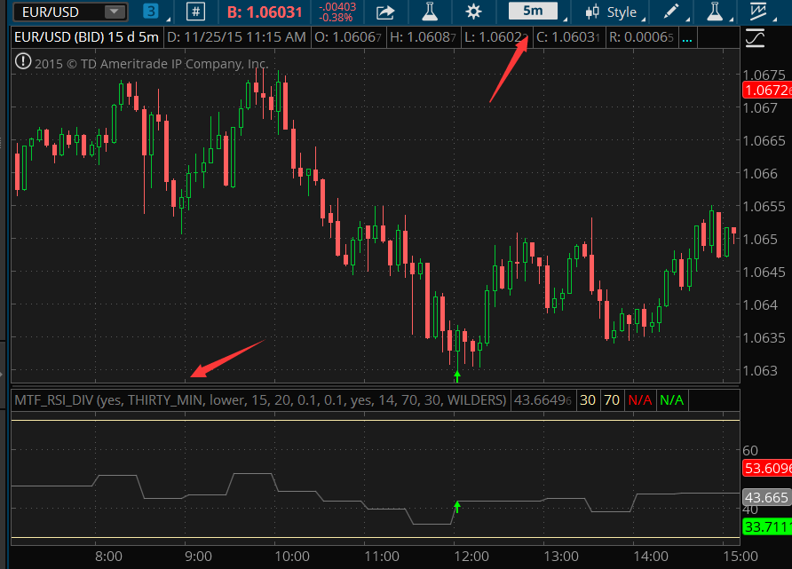Click the 1.0675 price axis label
This screenshot has height=569, width=792.
(764, 75)
